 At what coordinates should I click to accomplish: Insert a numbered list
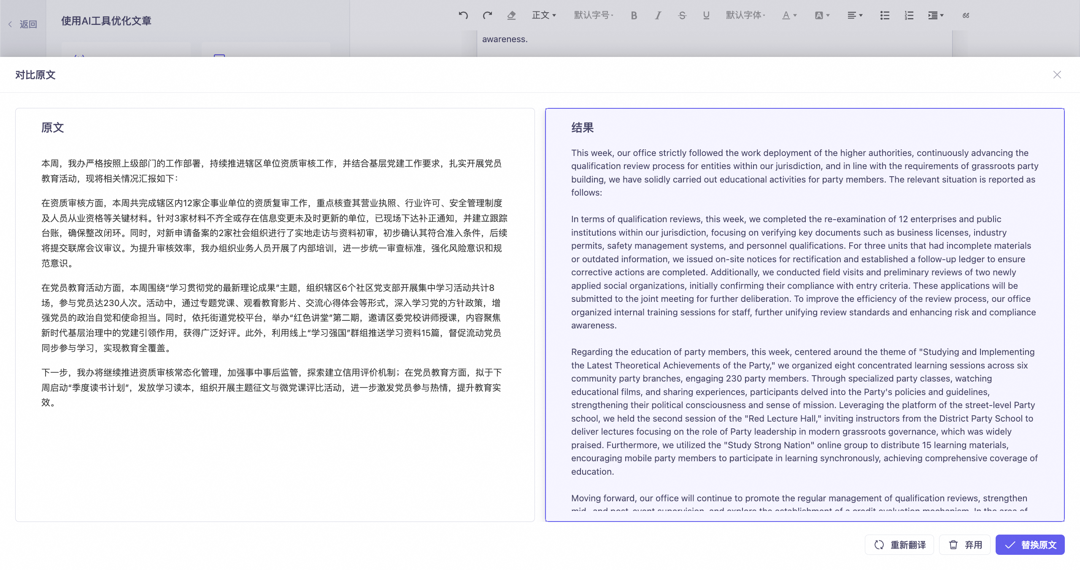(909, 16)
